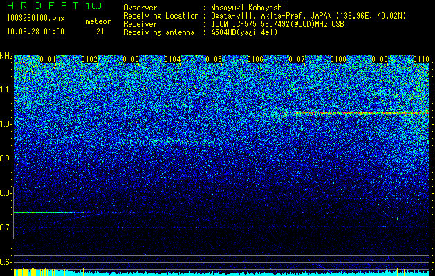The height and width of the screenshot is (276, 435).
Task: Click the 0104 time marker
Action: point(172,59)
